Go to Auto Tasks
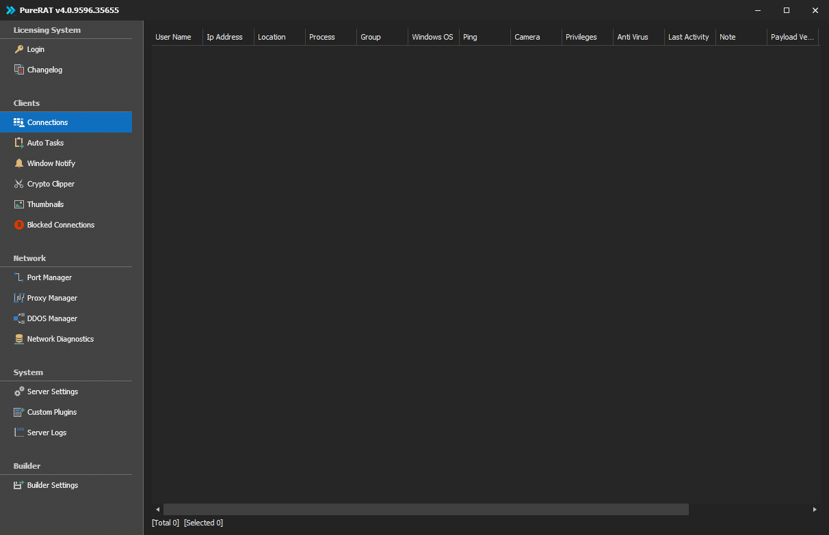 coord(66,143)
